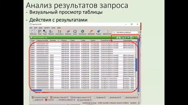Switch to the Brachiopoda(2) tab
188x105 pixels.
(131, 97)
